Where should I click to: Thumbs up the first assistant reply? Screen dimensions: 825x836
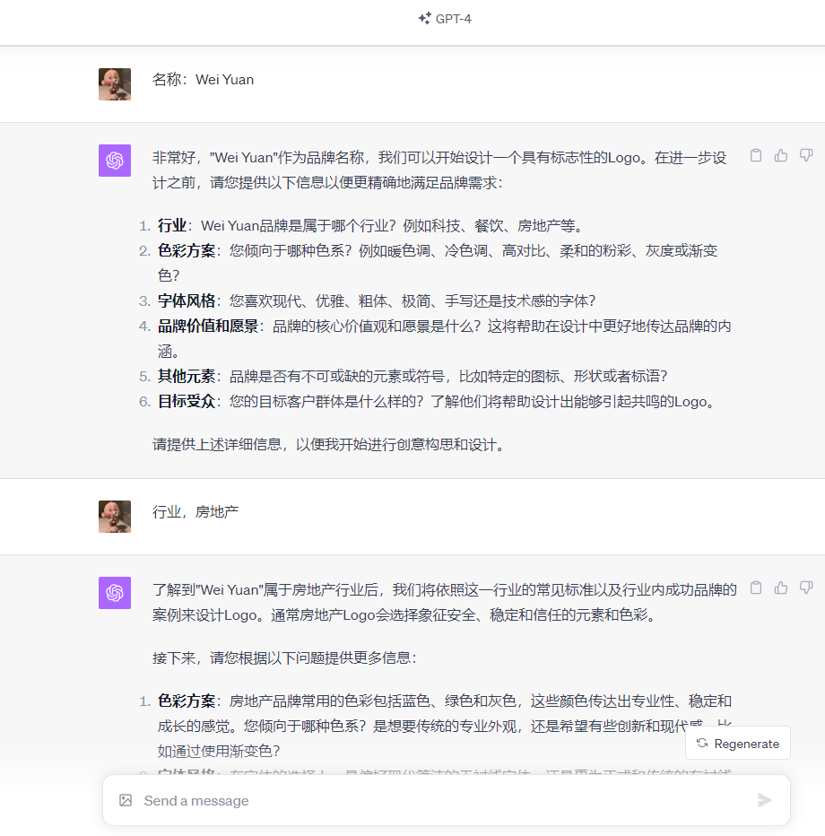click(781, 155)
